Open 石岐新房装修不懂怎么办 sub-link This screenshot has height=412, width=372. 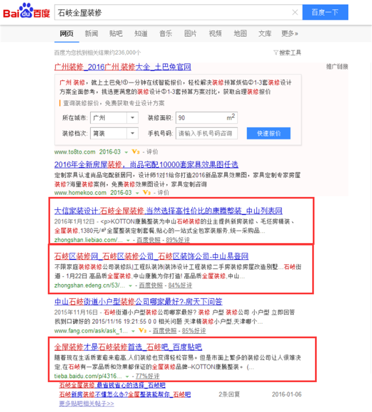(125, 395)
